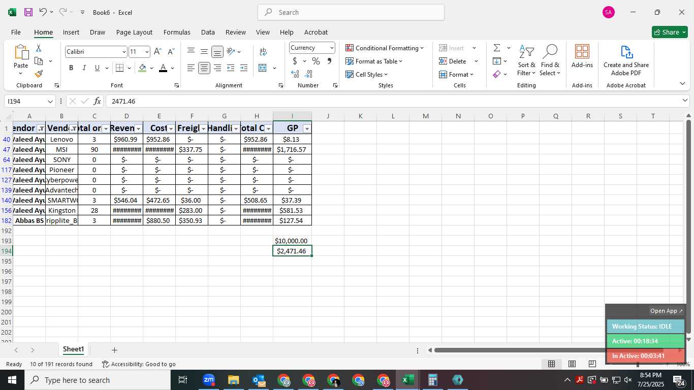694x390 pixels.
Task: Toggle Italic formatting
Action: (x=84, y=68)
